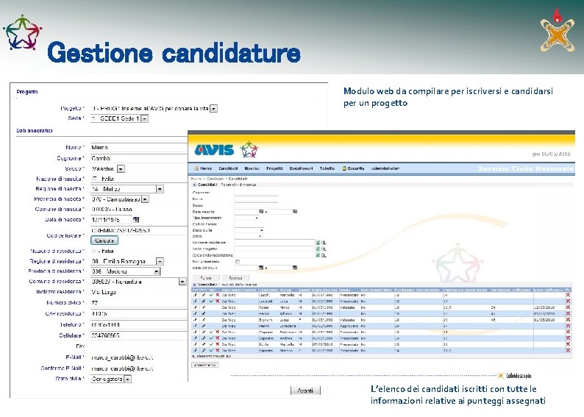Open calendar icon beside Data di nascita field

pos(136,220)
